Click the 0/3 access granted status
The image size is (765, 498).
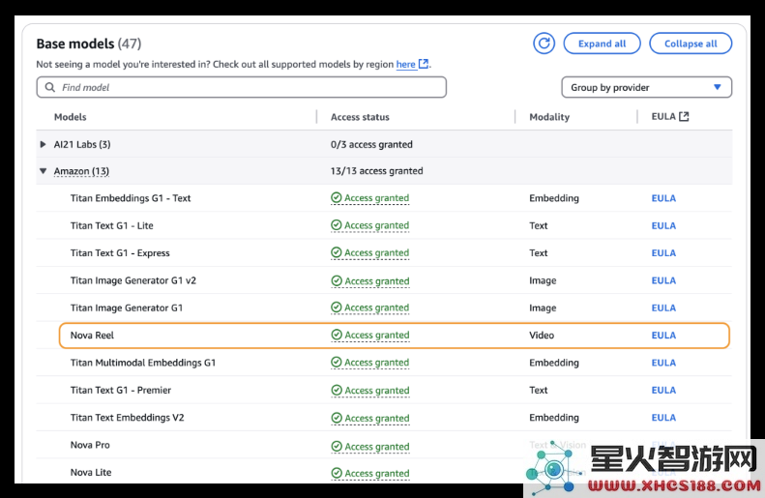pyautogui.click(x=371, y=144)
